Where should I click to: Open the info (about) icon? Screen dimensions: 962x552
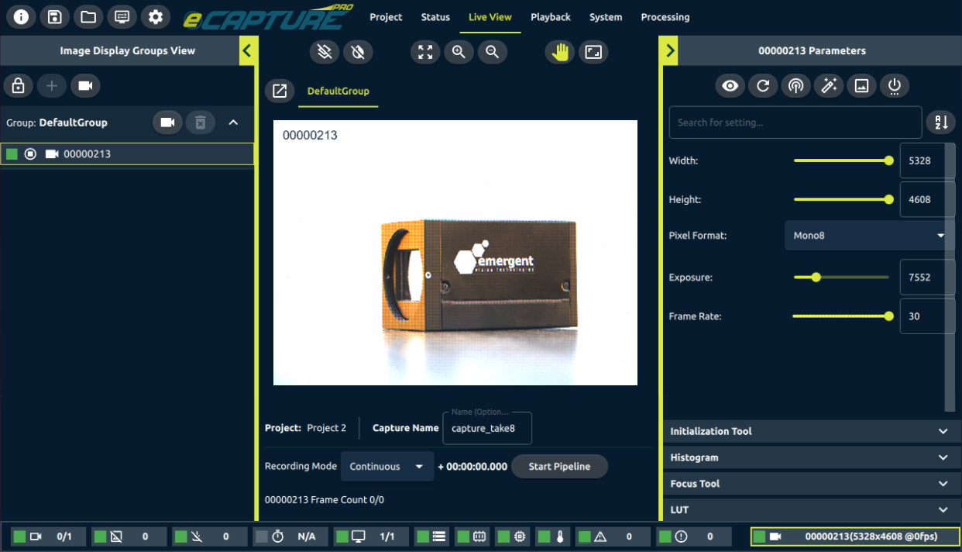pos(22,17)
